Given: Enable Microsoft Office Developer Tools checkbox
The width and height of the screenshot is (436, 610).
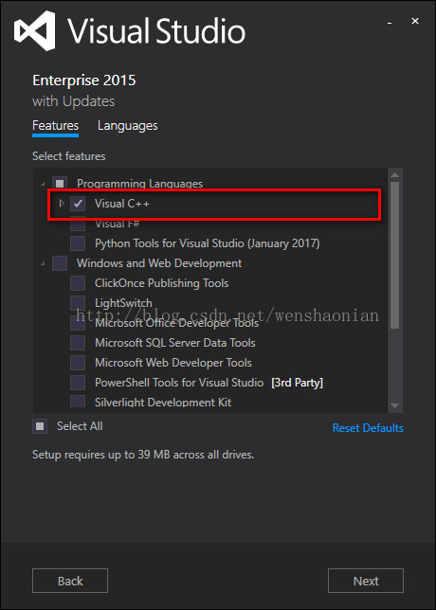Looking at the screenshot, I should tap(78, 323).
